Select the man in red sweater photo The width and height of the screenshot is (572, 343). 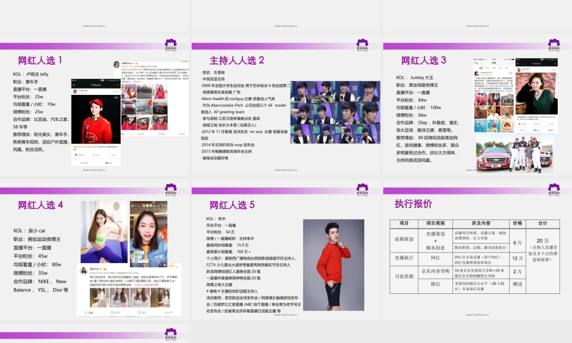(x=325, y=260)
